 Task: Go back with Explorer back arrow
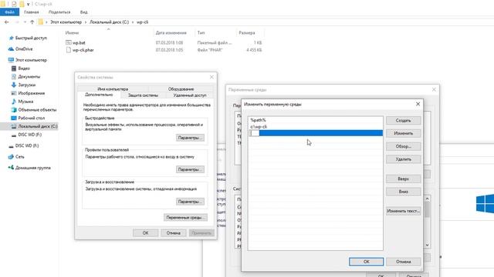(7, 22)
